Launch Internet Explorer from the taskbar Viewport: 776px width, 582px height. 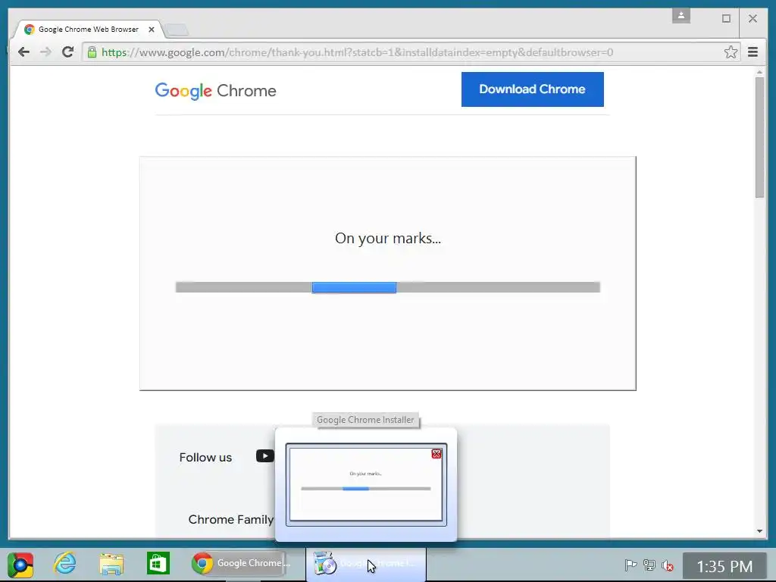coord(65,564)
